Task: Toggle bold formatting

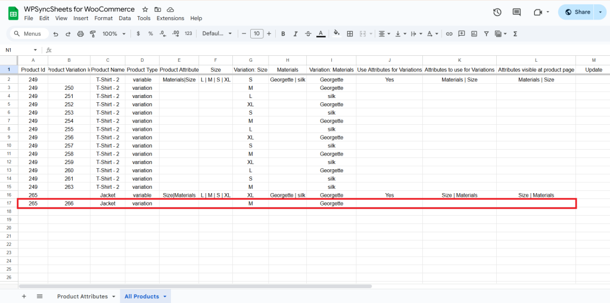Action: coord(283,34)
